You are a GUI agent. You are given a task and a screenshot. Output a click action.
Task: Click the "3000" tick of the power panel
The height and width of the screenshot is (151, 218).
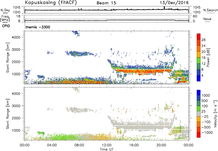click(16, 50)
